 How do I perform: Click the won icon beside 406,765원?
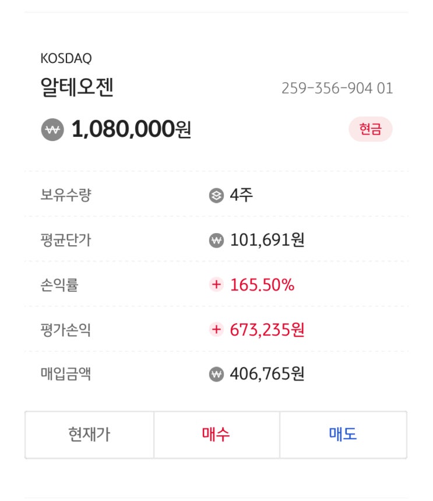point(216,374)
